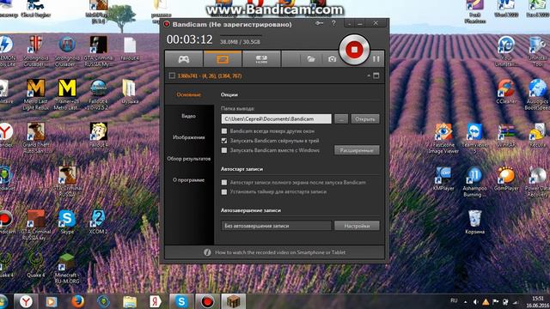Show hidden tray icons arrow
The width and height of the screenshot is (550, 309).
pyautogui.click(x=466, y=301)
